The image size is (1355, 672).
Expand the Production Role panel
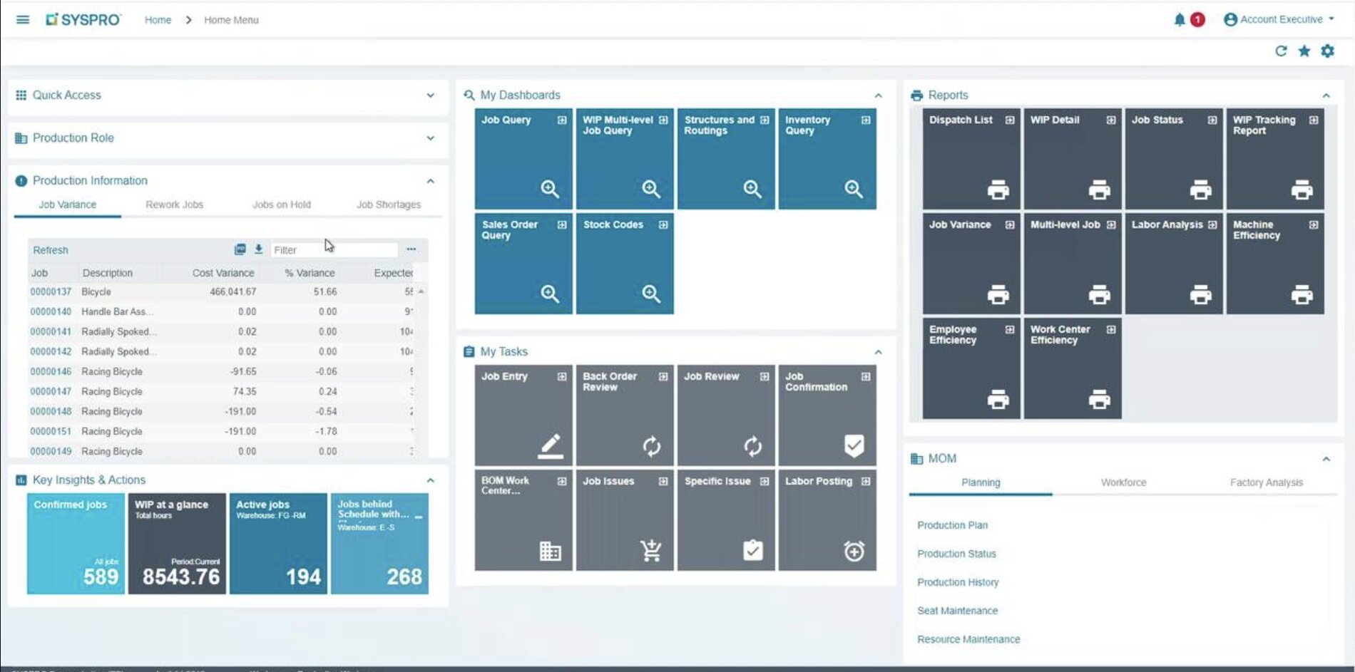pyautogui.click(x=430, y=138)
